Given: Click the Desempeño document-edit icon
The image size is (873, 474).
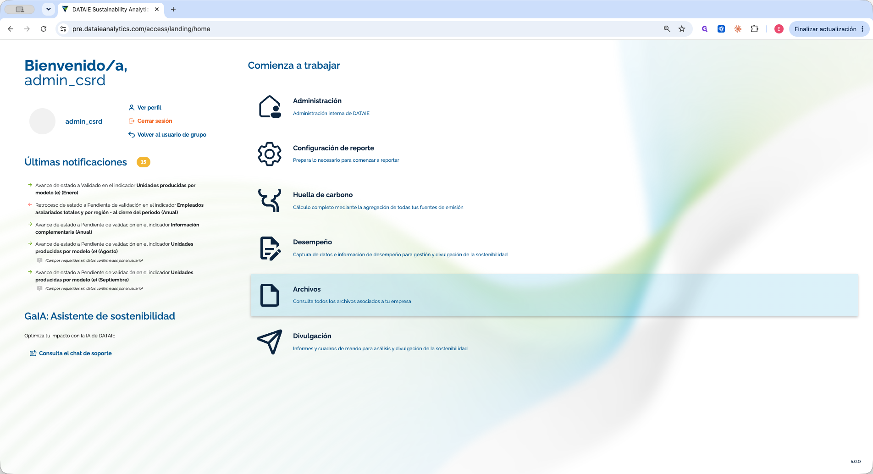Looking at the screenshot, I should click(270, 248).
